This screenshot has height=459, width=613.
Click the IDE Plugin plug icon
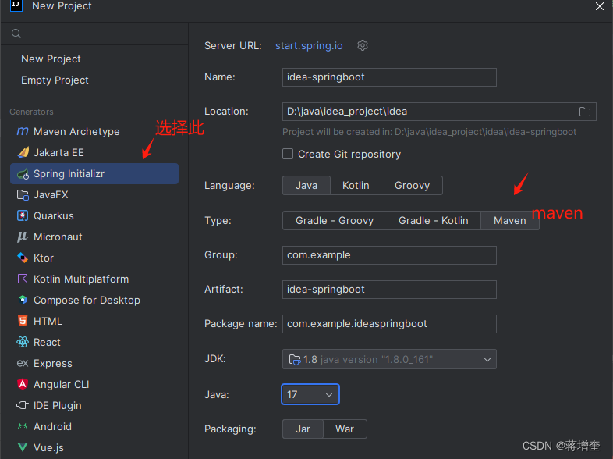[x=23, y=405]
